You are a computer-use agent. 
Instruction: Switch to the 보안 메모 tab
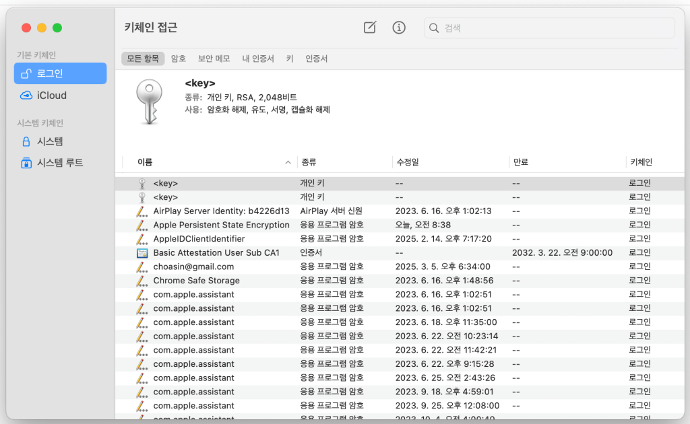pos(214,59)
